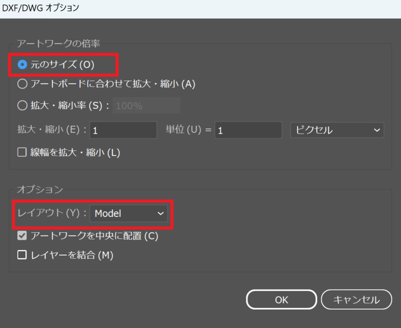Uncheck アートワークを中央に配置 checkbox

[22, 235]
